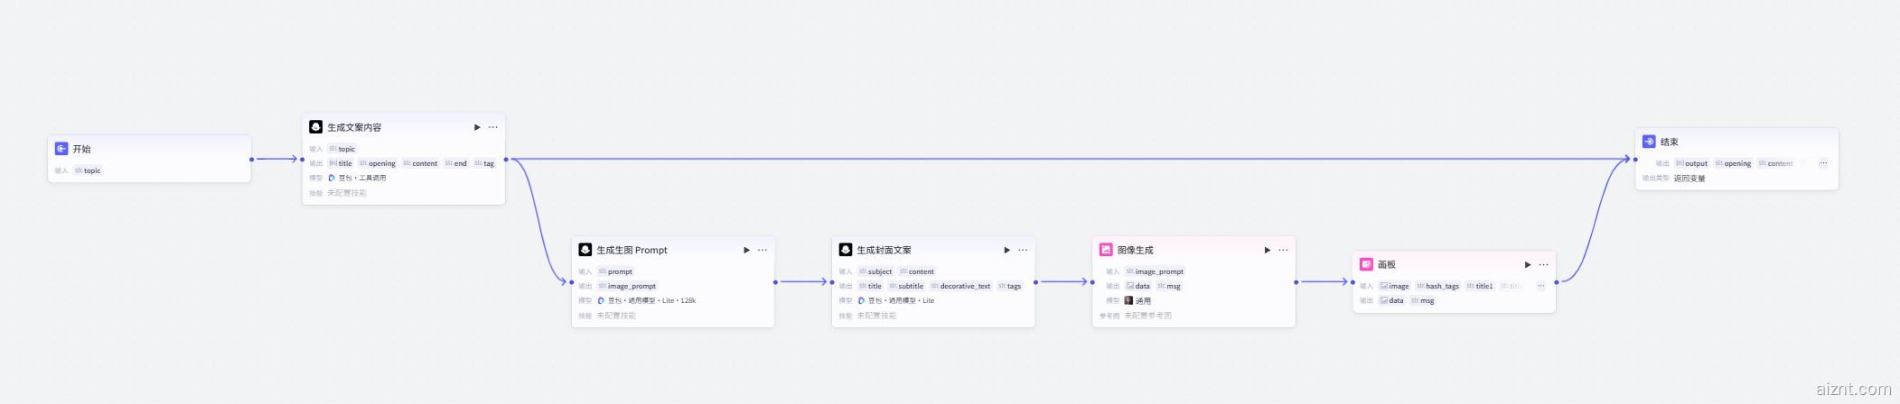Click the 生成生图 Prompt node LLM icon
The height and width of the screenshot is (404, 1900).
pyautogui.click(x=585, y=250)
